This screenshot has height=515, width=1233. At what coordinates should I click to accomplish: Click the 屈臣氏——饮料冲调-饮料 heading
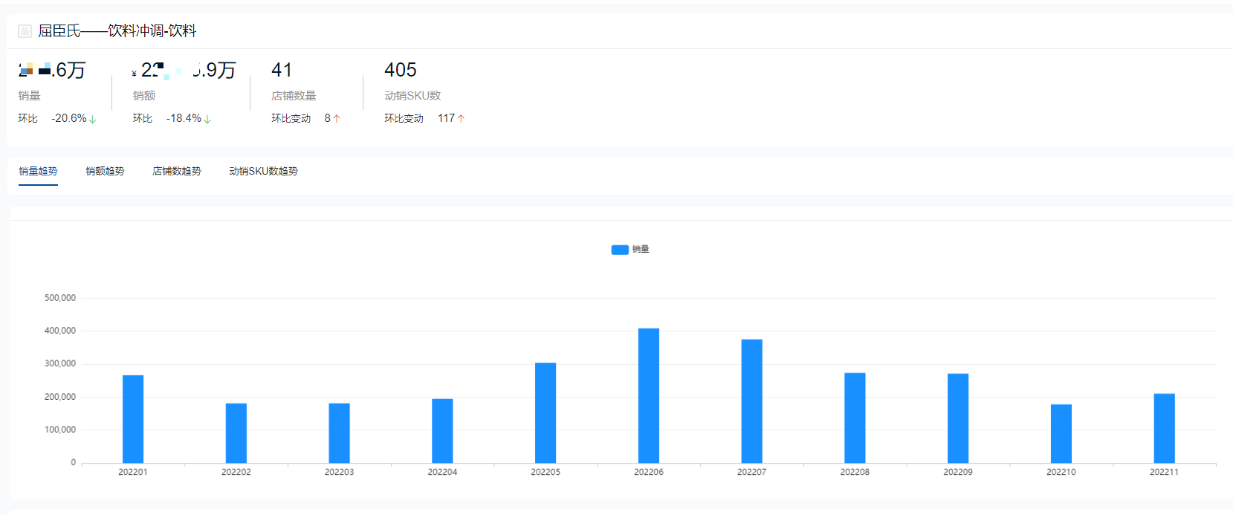[x=117, y=31]
